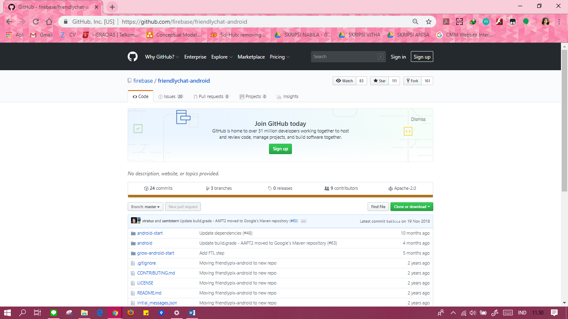Open the README.md file
The height and width of the screenshot is (319, 568).
pos(149,293)
